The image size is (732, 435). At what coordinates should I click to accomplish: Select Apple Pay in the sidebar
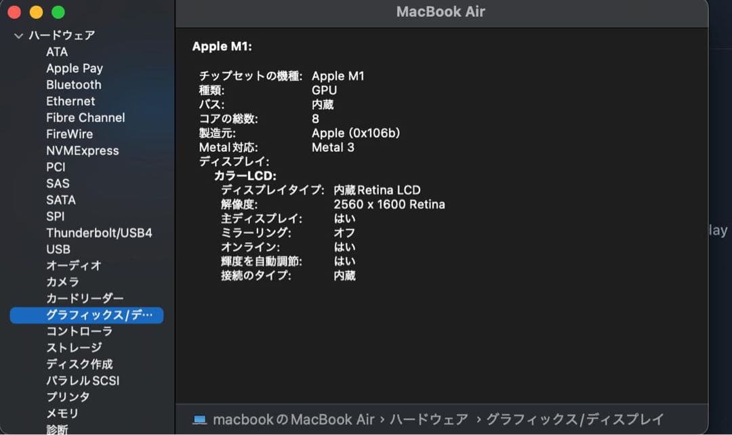pyautogui.click(x=75, y=68)
